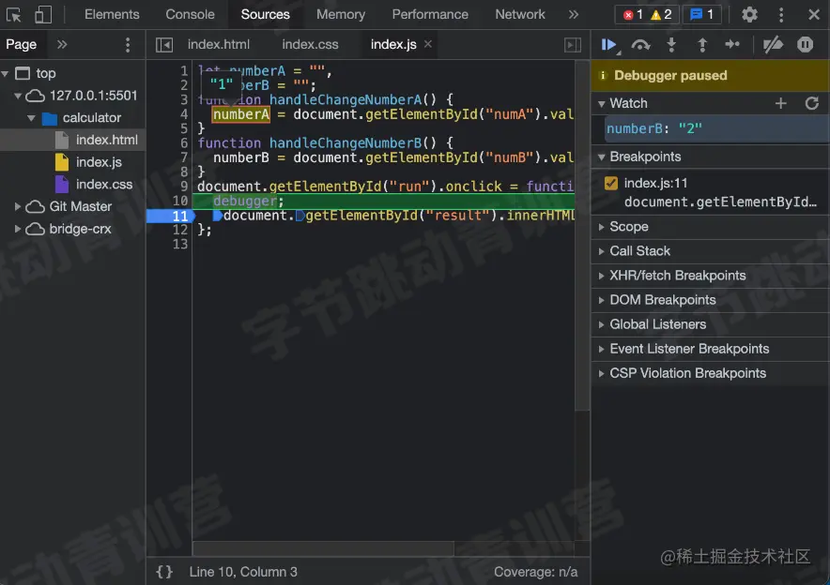Expand Event Listener Breakpoints section
The image size is (830, 585).
pyautogui.click(x=710, y=349)
